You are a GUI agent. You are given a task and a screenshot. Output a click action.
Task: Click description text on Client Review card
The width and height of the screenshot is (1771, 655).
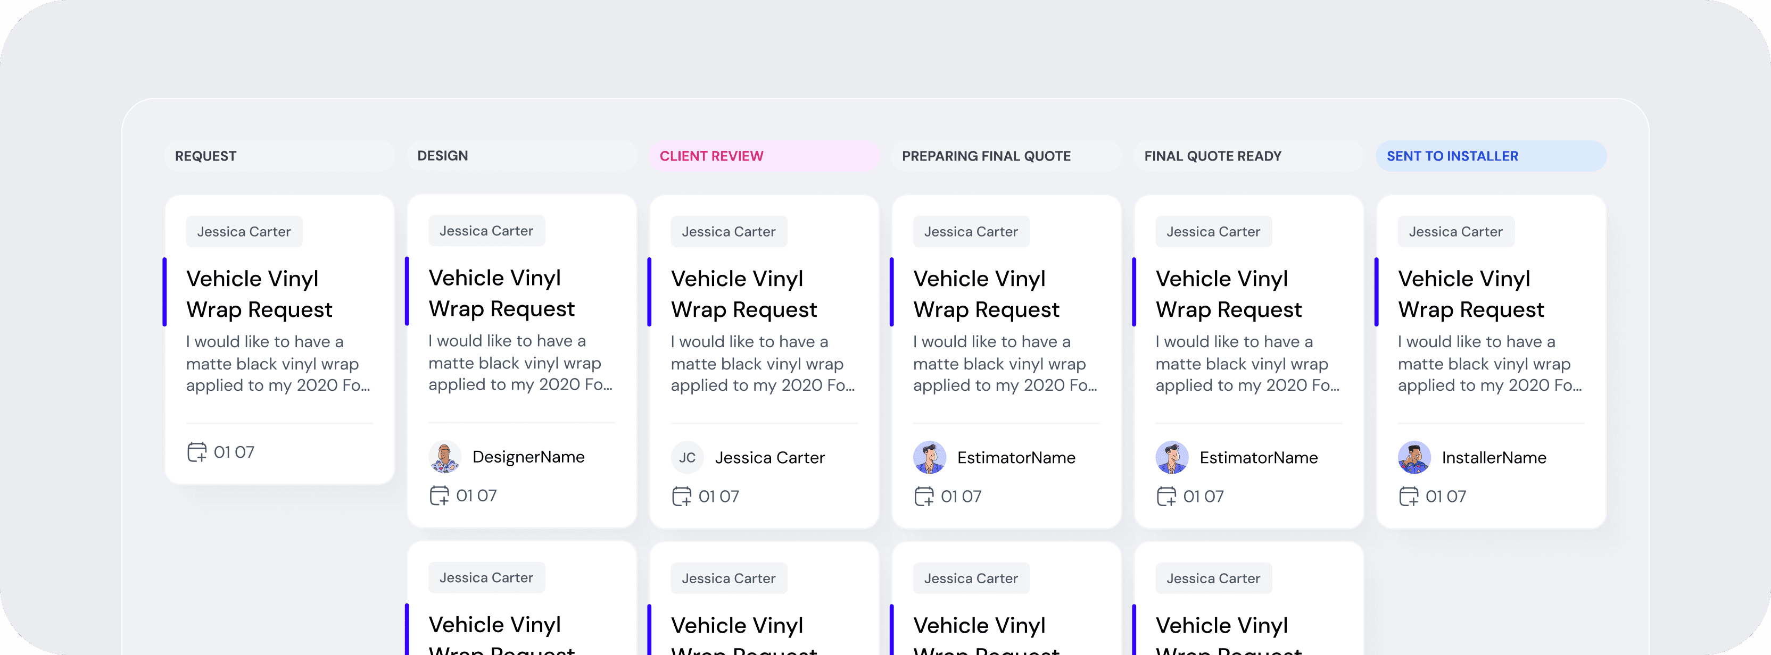pos(762,363)
